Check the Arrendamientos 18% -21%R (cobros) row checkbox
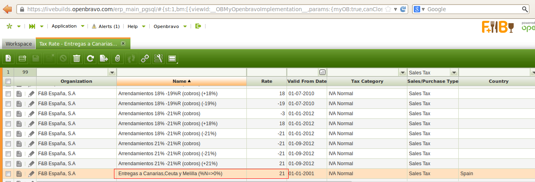The height and width of the screenshot is (182, 535). coord(8,114)
